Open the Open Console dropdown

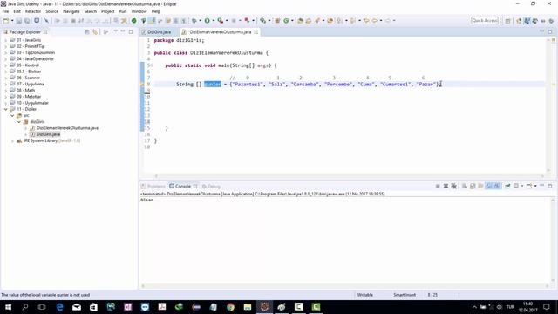535,186
